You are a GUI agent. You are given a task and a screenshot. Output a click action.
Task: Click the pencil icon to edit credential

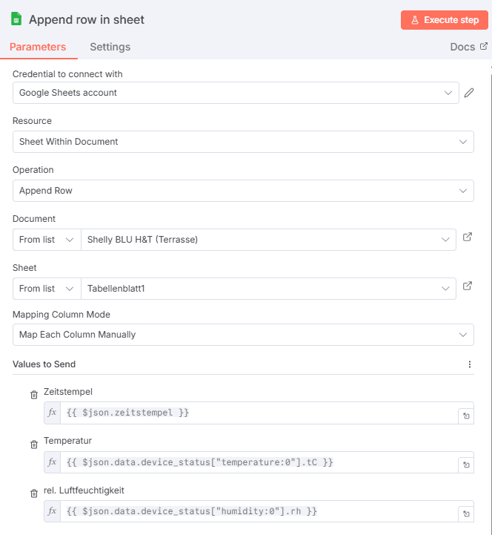(468, 93)
